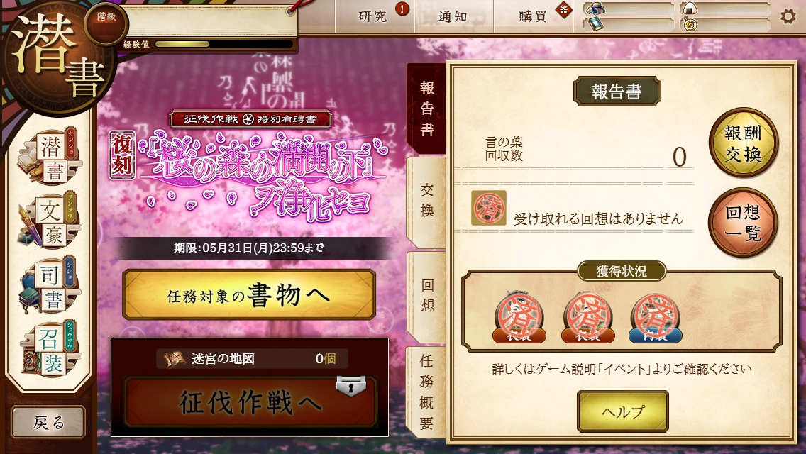Switch to the 任務概要 side tab
806x454 pixels.
(x=426, y=392)
